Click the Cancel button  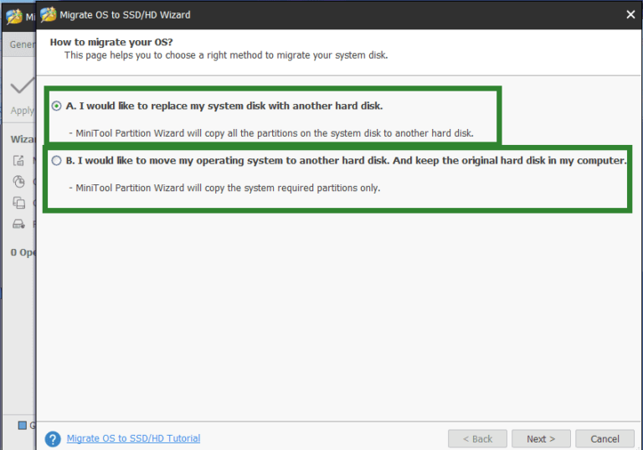point(604,439)
